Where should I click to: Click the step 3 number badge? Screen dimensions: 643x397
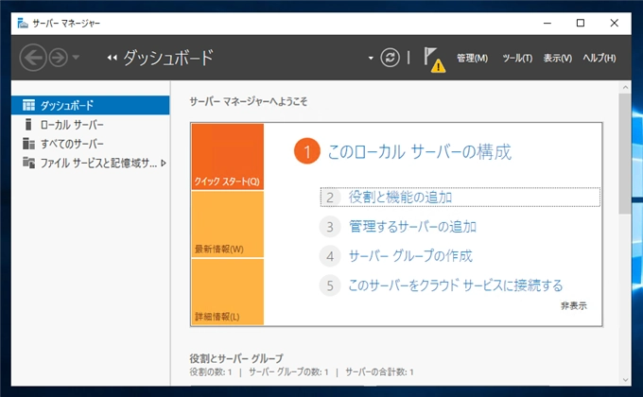click(x=330, y=227)
